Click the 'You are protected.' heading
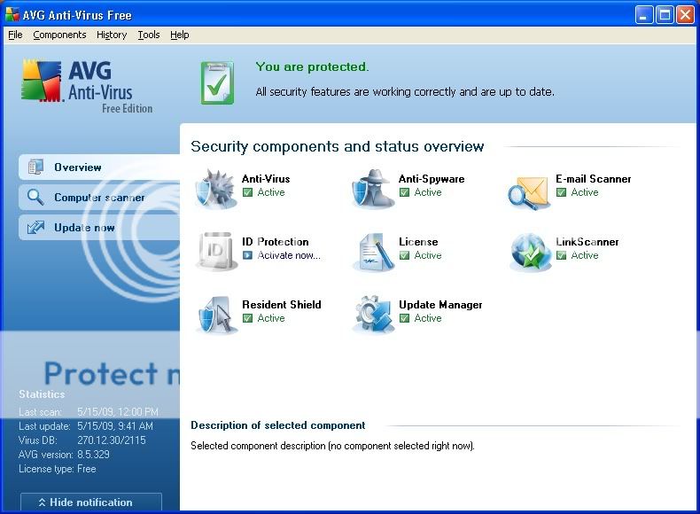This screenshot has width=700, height=514. (x=312, y=67)
